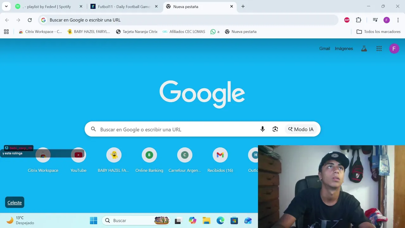This screenshot has height=228, width=405.
Task: Open the Recibidos (16) Gmail shortcut
Action: (220, 160)
